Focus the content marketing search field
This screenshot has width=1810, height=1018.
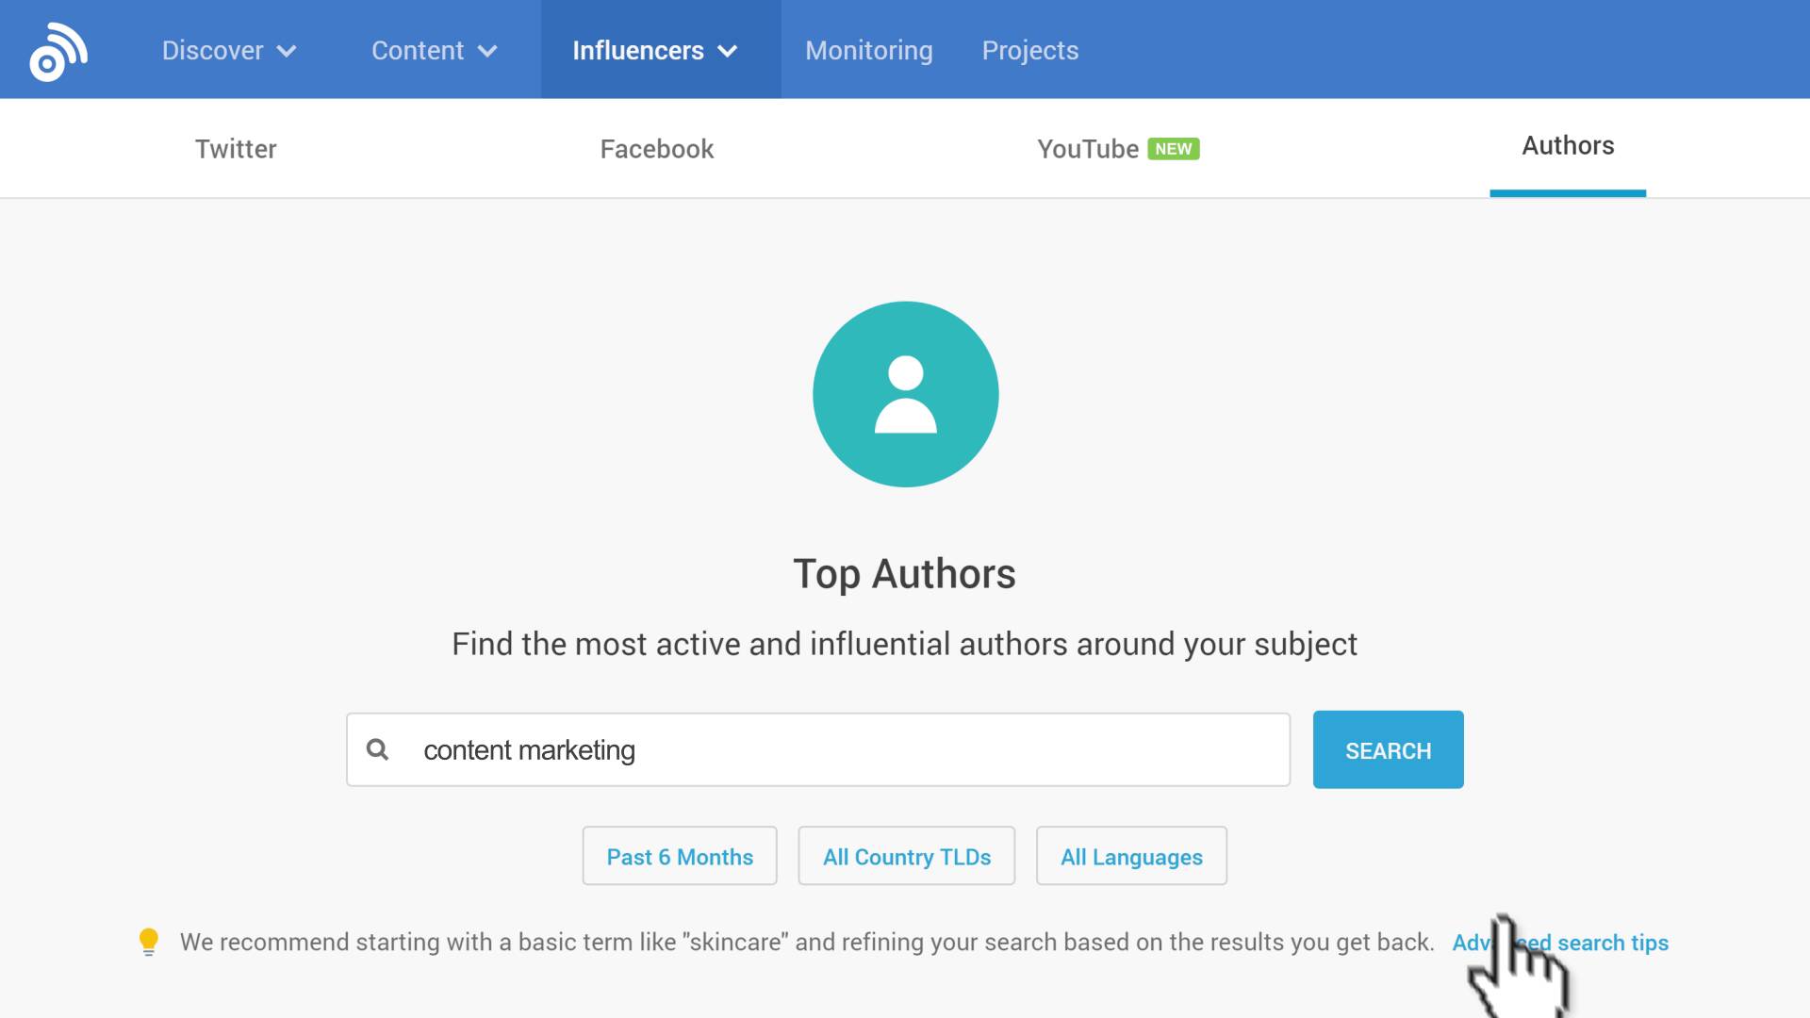pyautogui.click(x=818, y=749)
